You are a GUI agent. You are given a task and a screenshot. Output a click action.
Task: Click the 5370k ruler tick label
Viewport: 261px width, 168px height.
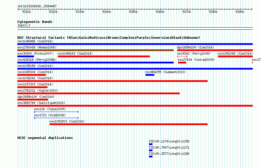point(187,12)
